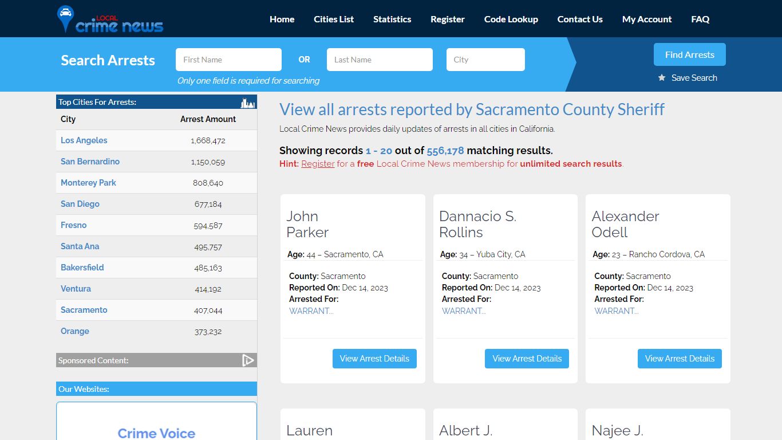This screenshot has width=782, height=440.
Task: Click the Sacramento County Sheriff page heading
Action: (472, 109)
